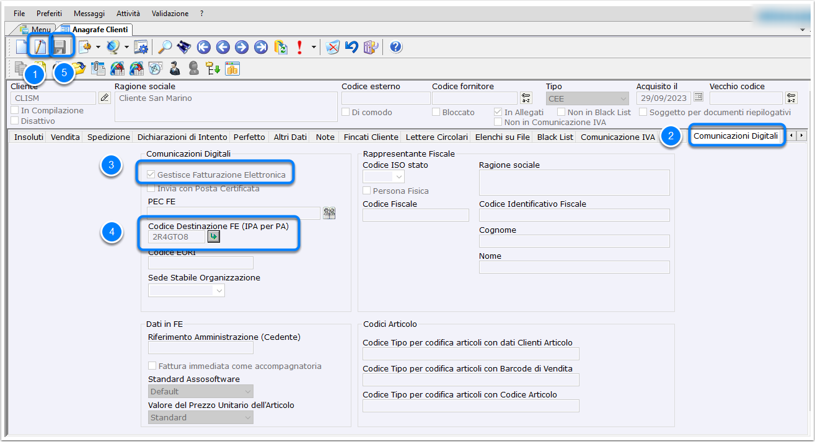Open Valore del Prezzo Unitario dropdown
This screenshot has height=442, width=815.
coord(201,417)
